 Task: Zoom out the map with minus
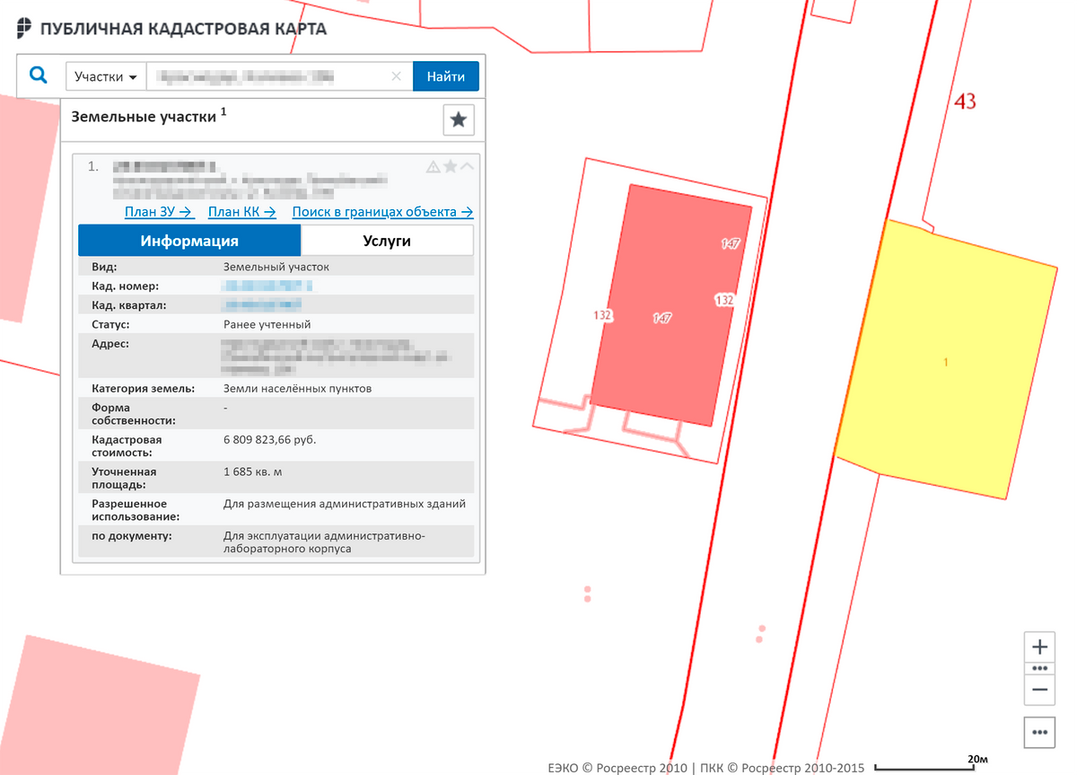coord(1040,690)
